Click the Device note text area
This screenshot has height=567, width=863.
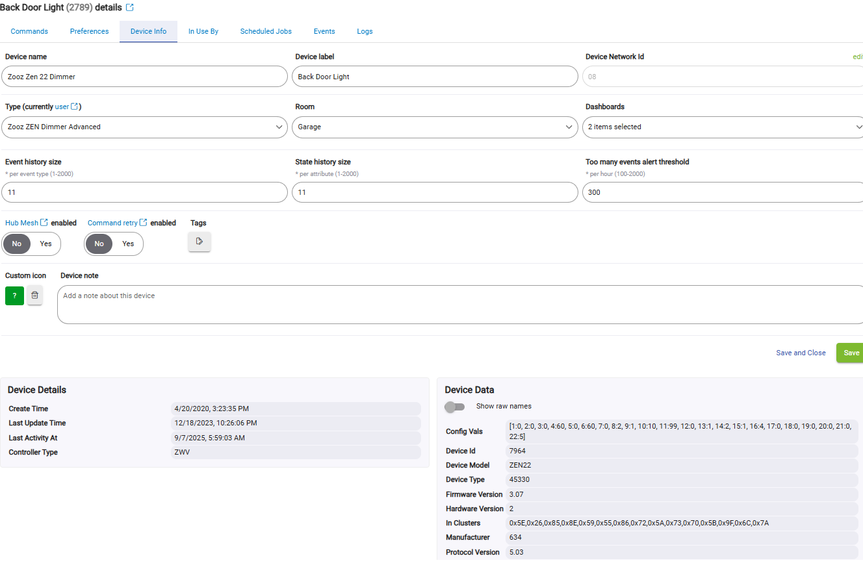point(460,305)
